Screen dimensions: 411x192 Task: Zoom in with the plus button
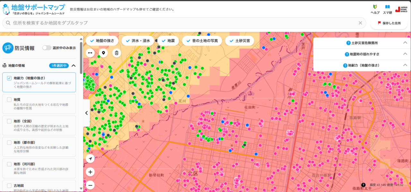(x=90, y=172)
